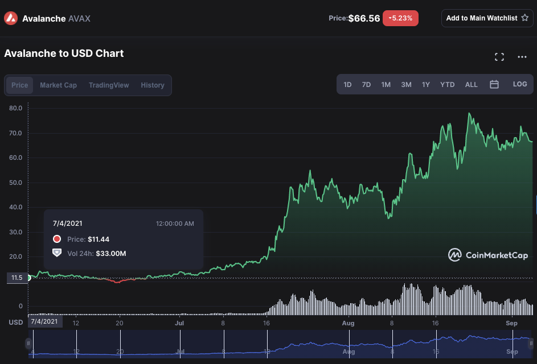
Task: Click the volume shield icon in tooltip
Action: [x=57, y=253]
